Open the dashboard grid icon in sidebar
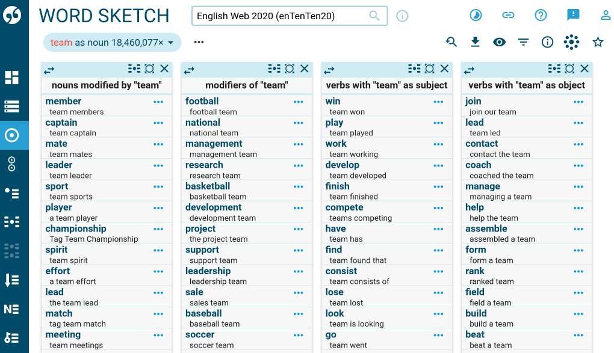The width and height of the screenshot is (614, 353). tap(11, 78)
